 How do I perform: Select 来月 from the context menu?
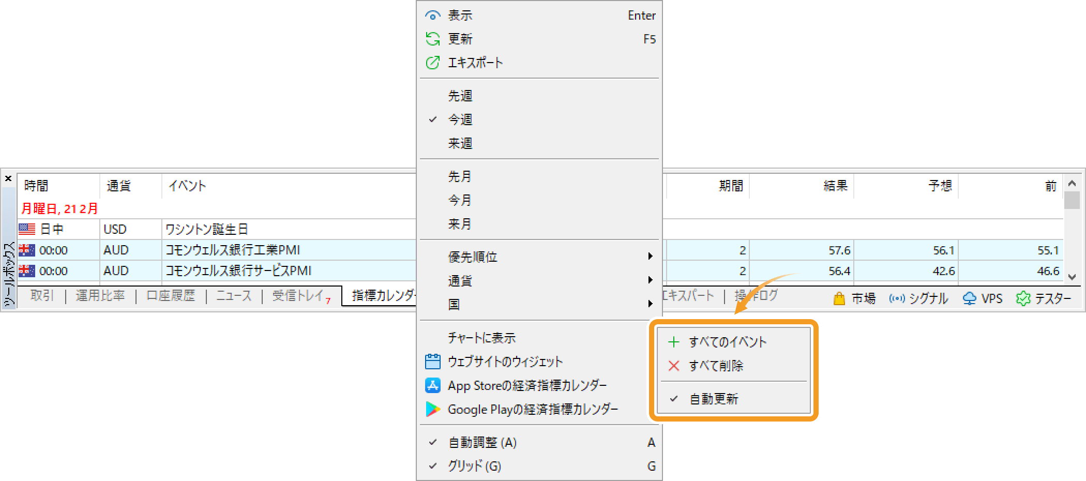539,224
